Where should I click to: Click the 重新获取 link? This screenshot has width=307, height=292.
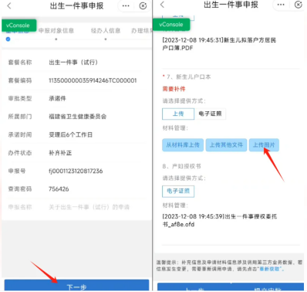pos(269,269)
